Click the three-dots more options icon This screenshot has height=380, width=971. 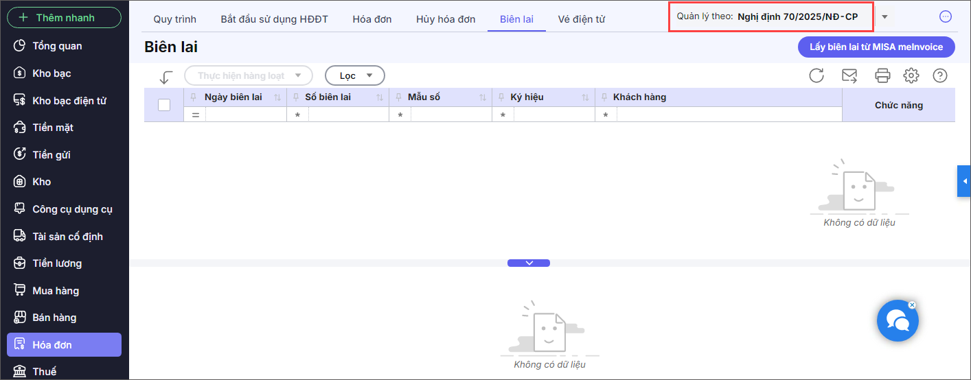coord(946,17)
